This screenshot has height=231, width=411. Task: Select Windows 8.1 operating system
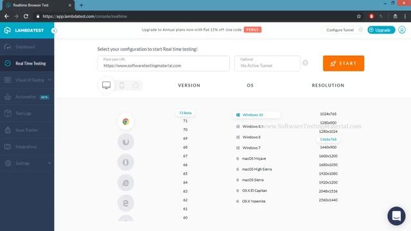click(x=250, y=126)
